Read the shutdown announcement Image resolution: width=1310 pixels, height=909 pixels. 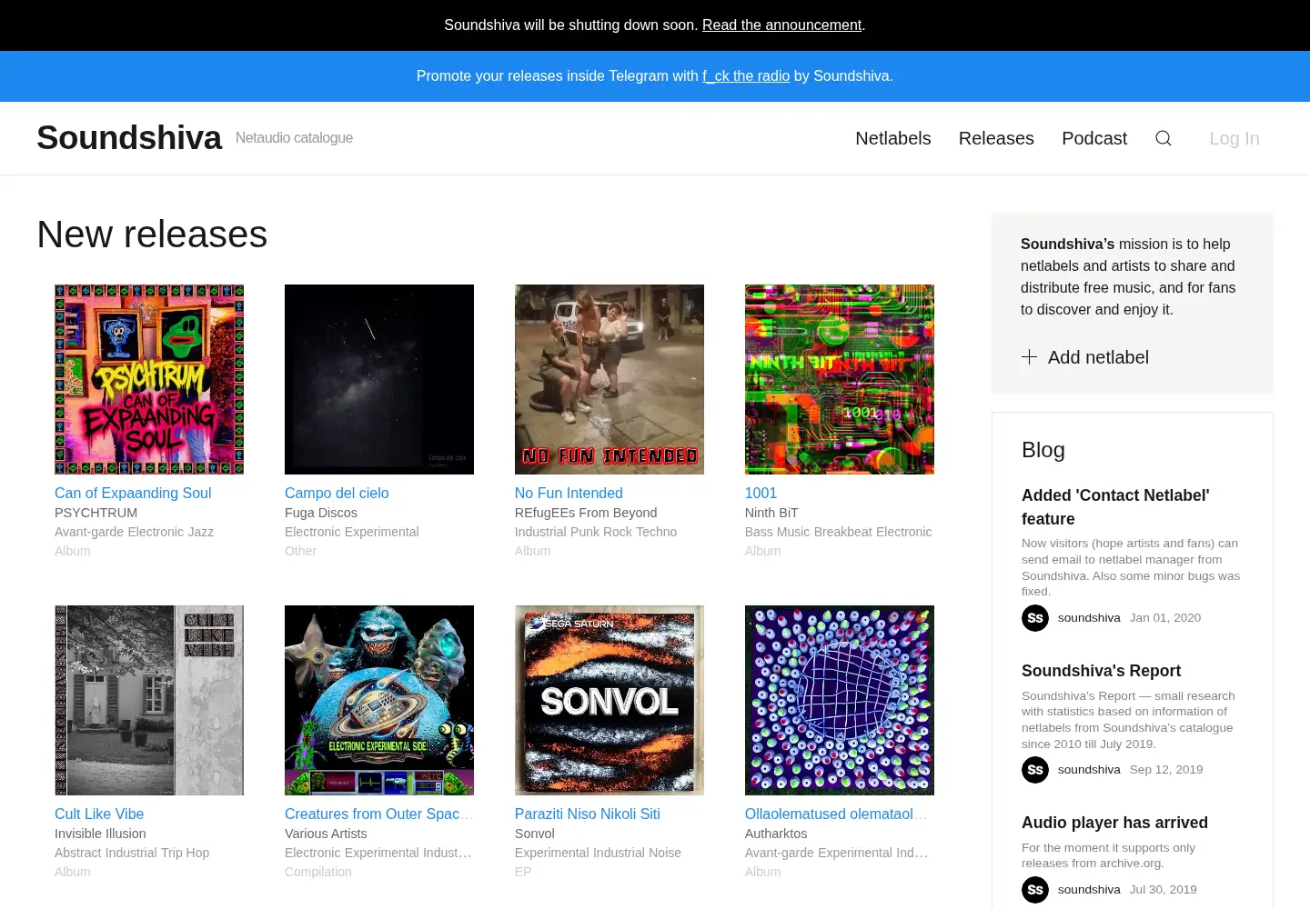click(781, 25)
